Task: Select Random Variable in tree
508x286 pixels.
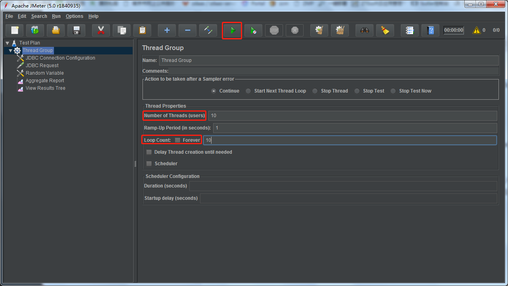Action: (44, 73)
